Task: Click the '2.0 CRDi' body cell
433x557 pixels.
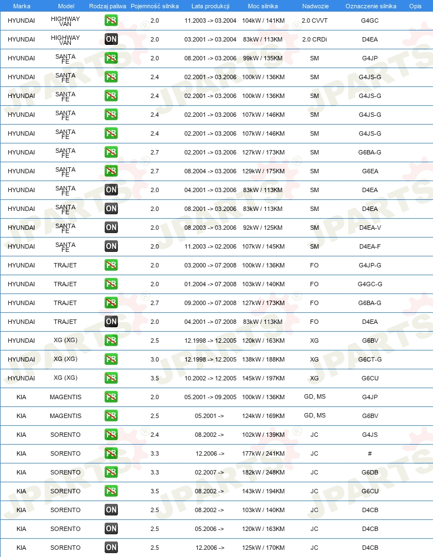Action: [315, 39]
